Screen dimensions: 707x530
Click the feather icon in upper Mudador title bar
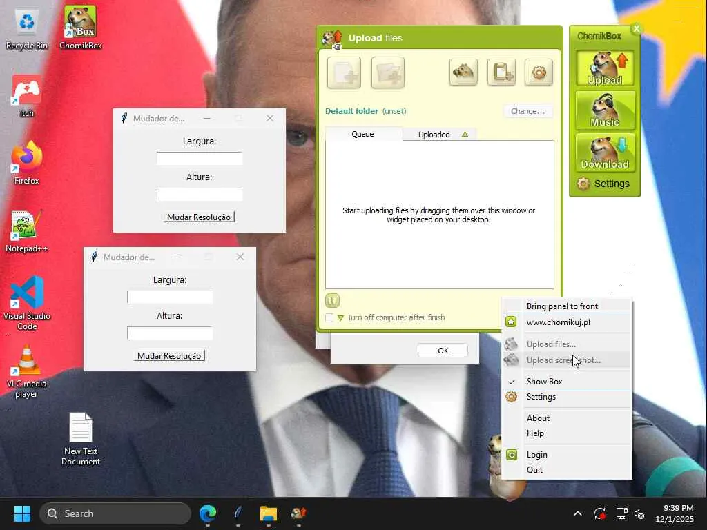coord(124,119)
